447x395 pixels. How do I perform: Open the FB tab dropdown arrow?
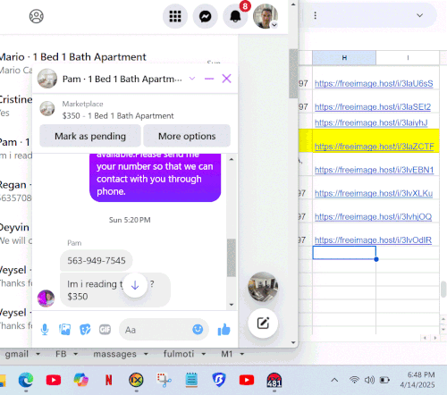(x=76, y=354)
